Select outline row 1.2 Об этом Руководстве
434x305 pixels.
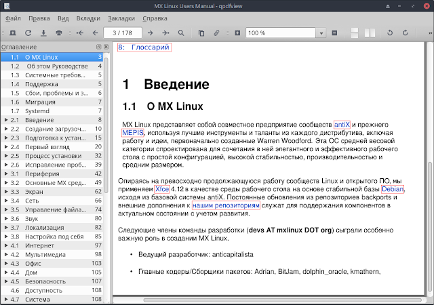click(x=52, y=66)
